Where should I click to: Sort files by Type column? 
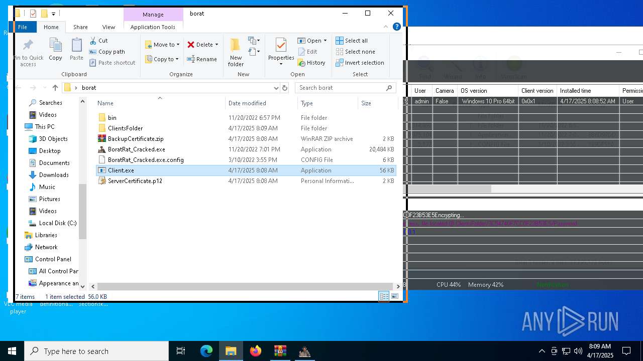click(328, 103)
